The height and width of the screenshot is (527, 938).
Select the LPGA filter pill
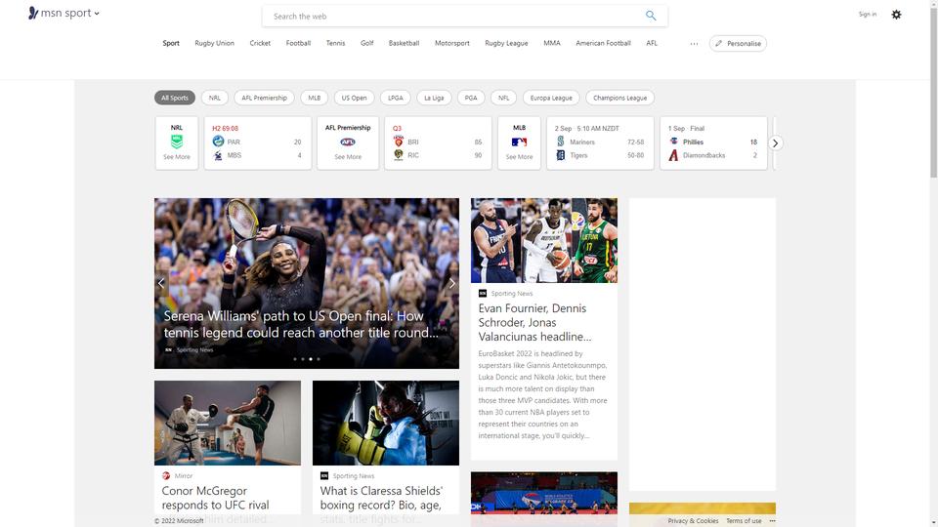click(x=396, y=98)
